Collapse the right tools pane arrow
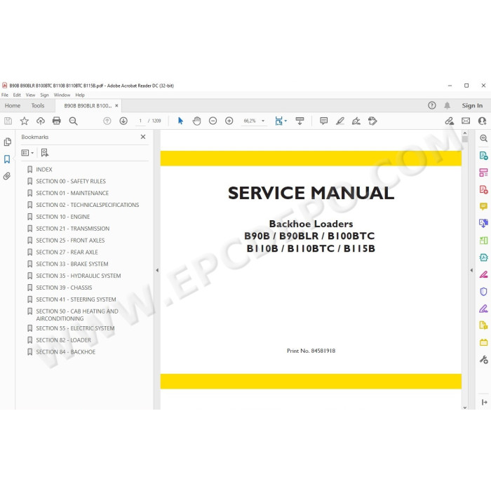 tap(471, 270)
